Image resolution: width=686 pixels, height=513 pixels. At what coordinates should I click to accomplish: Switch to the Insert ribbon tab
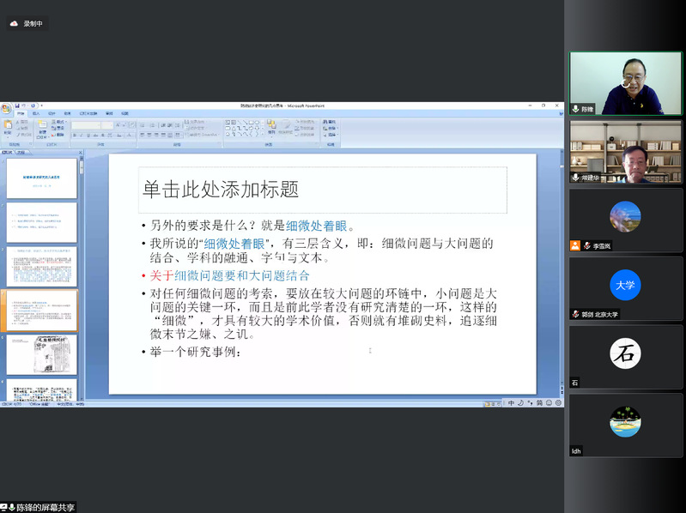(36, 113)
